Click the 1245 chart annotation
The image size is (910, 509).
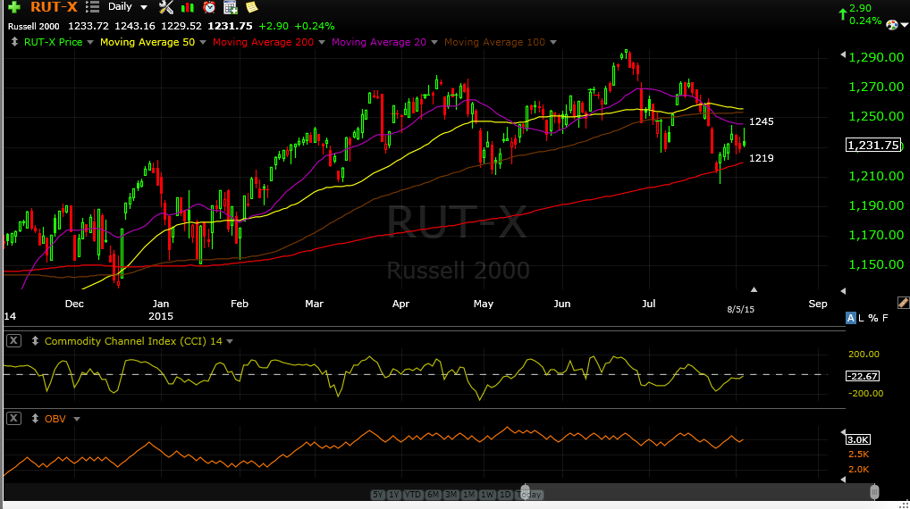pos(762,121)
